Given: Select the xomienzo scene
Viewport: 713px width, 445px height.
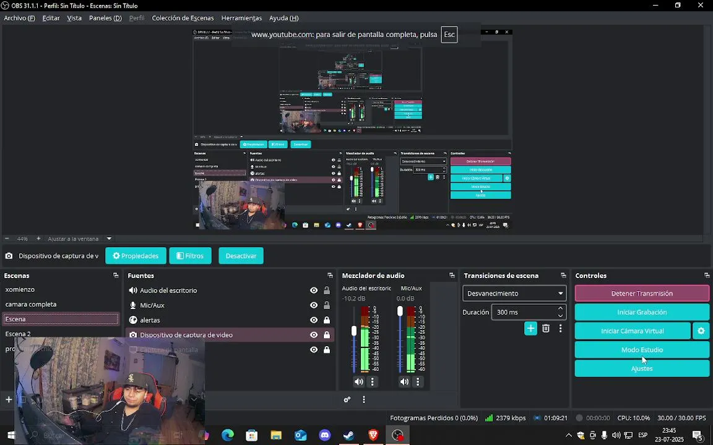Looking at the screenshot, I should pos(61,289).
